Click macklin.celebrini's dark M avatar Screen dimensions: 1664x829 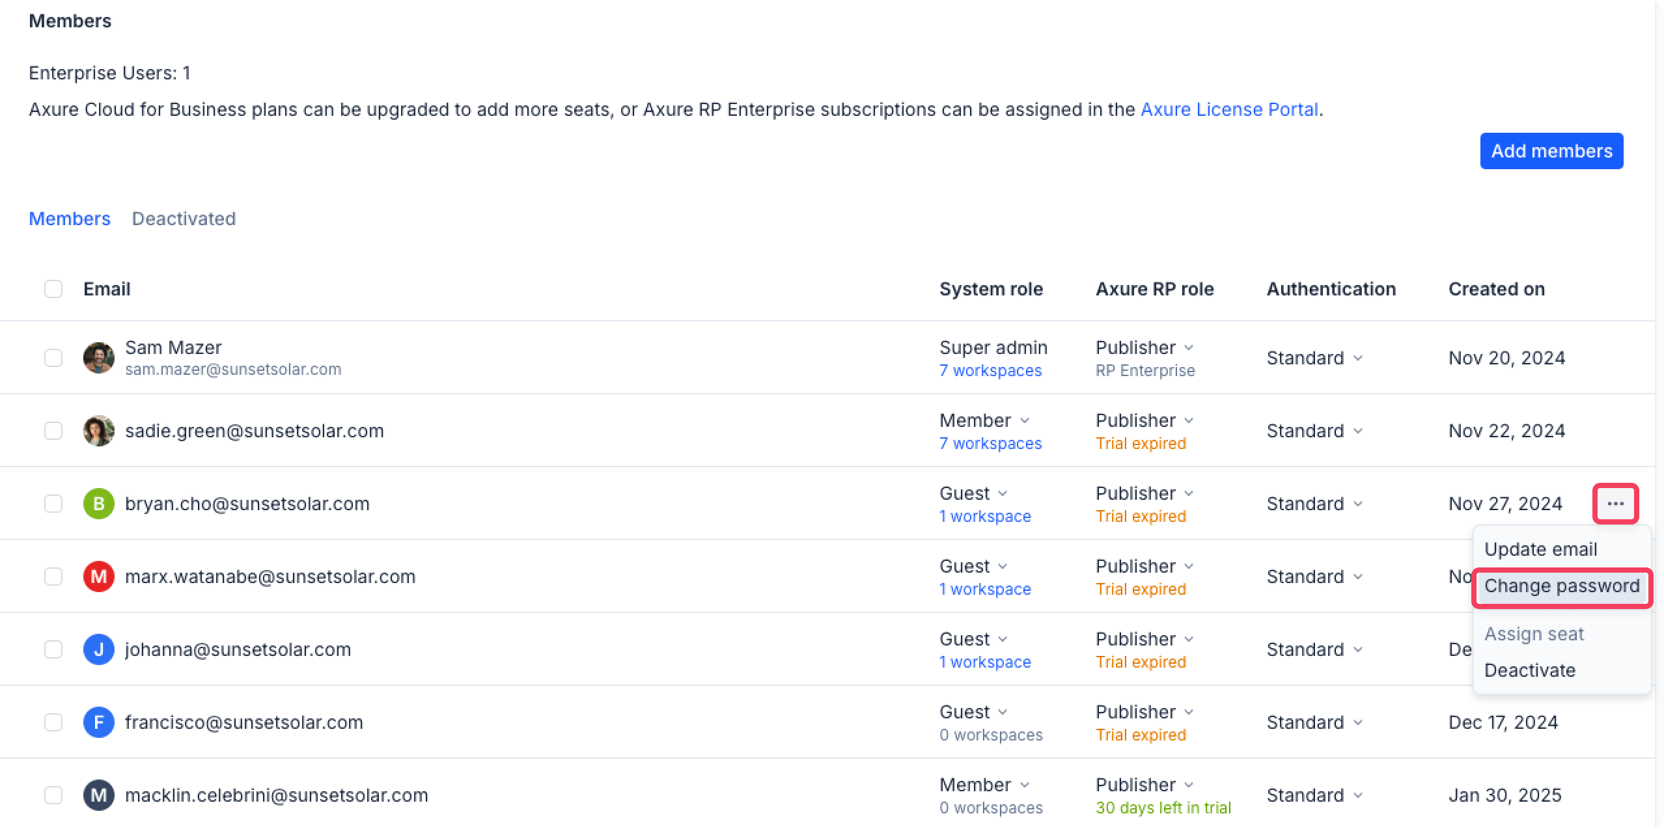point(99,795)
